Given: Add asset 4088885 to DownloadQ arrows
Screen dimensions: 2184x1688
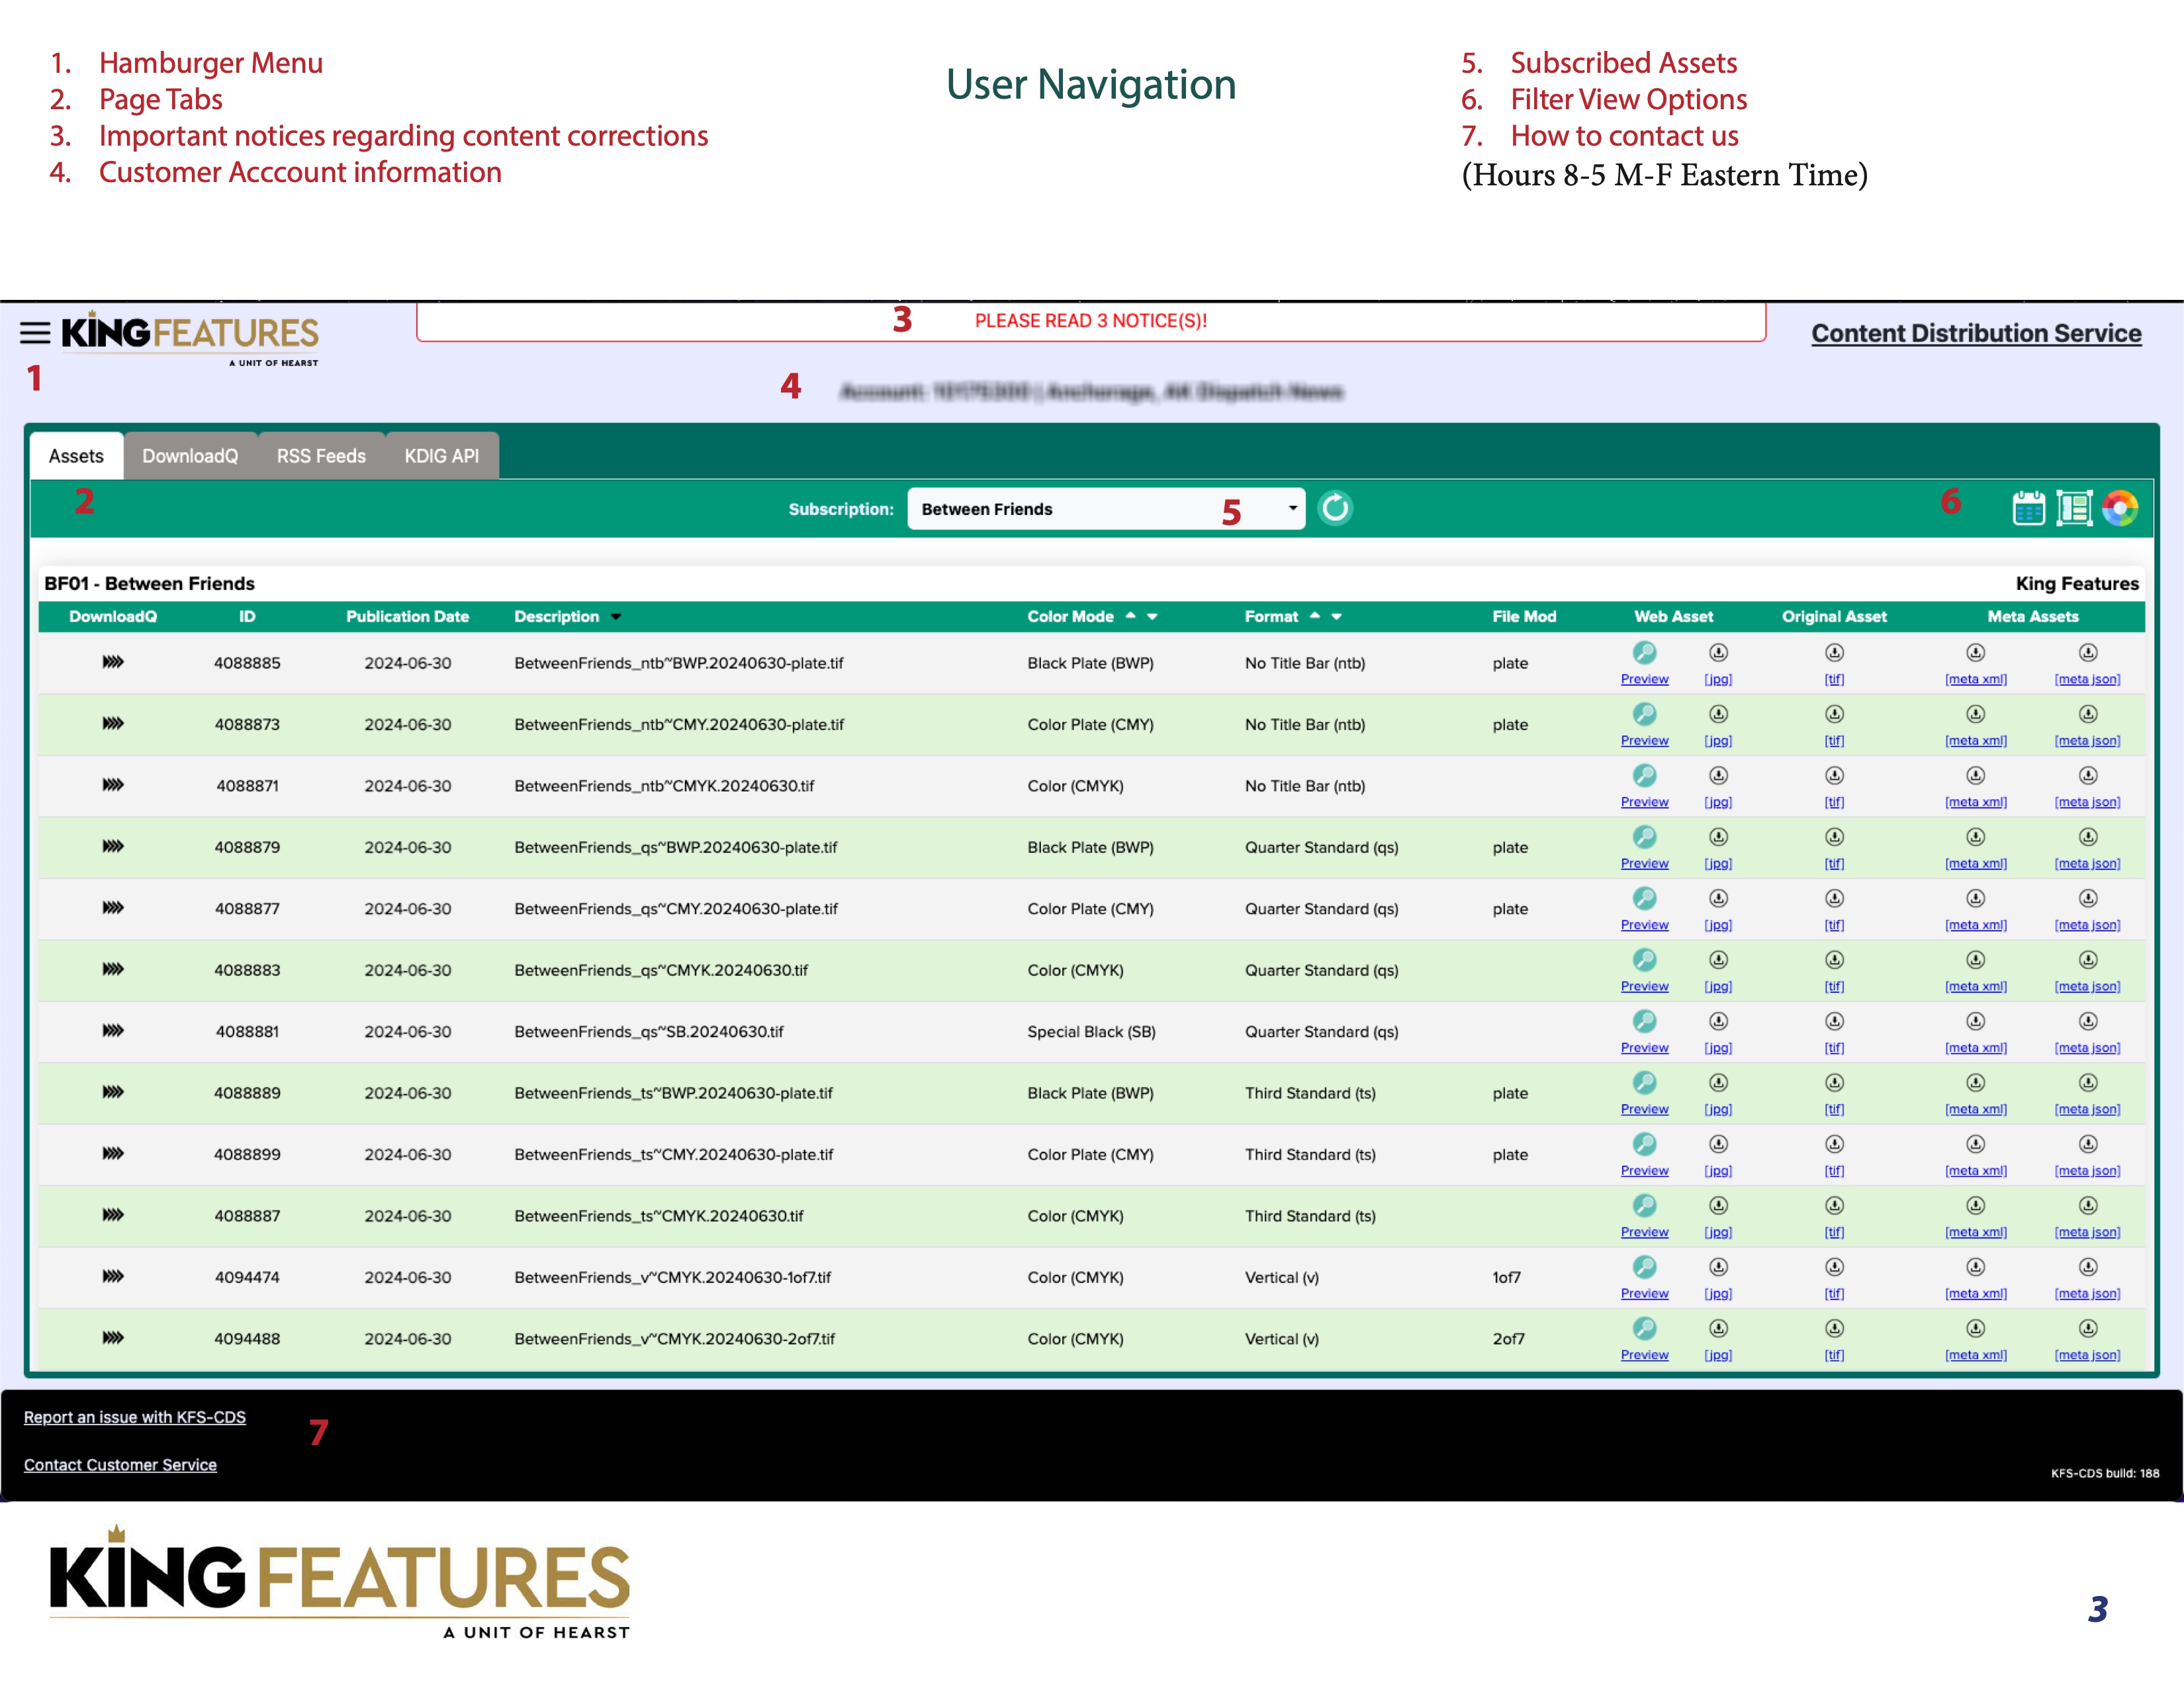Looking at the screenshot, I should point(113,662).
